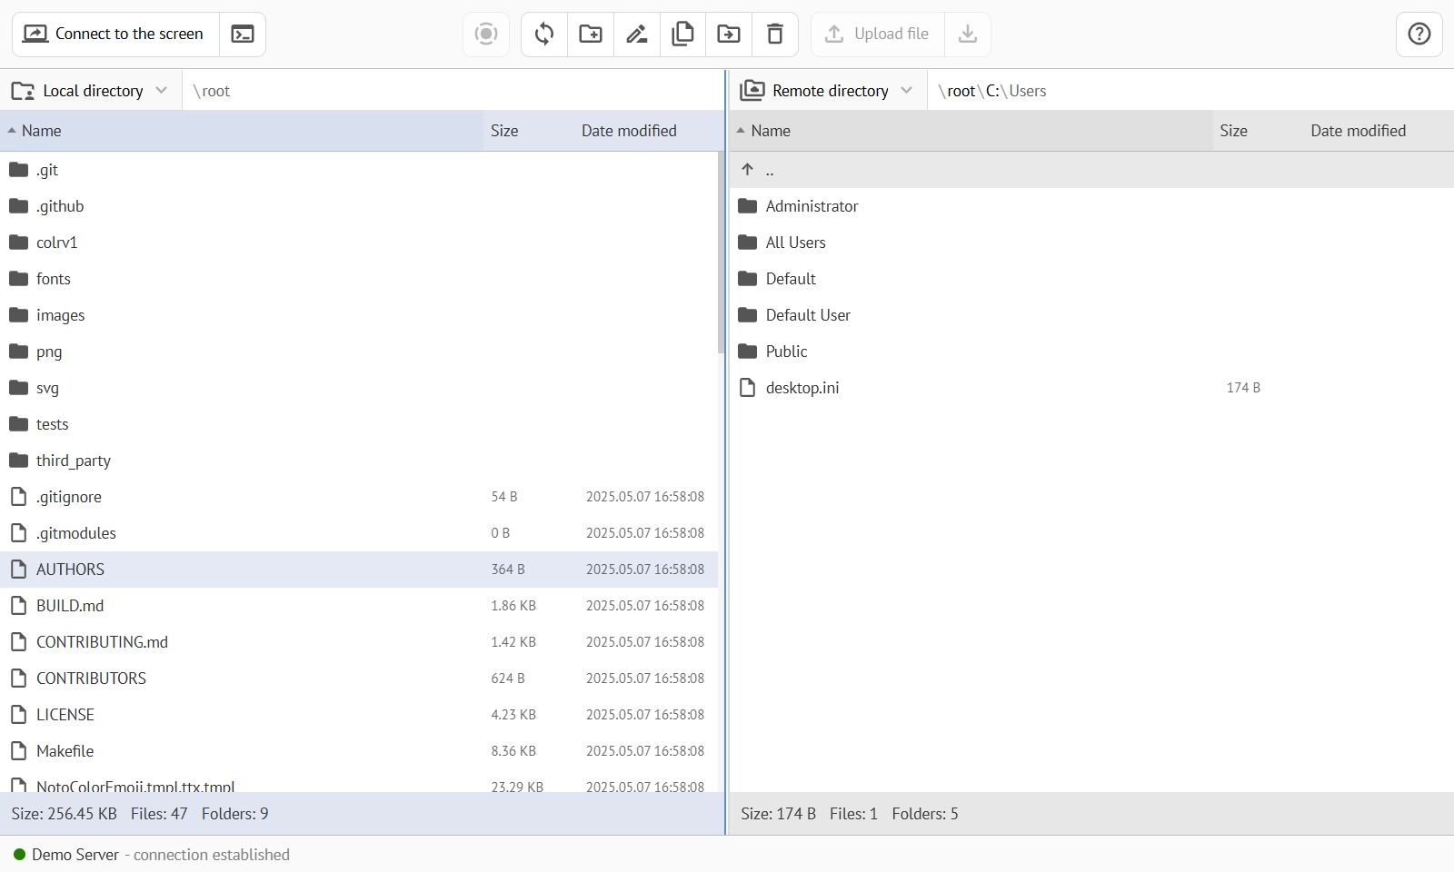Click the terminal console icon
Viewport: 1454px width, 872px height.
(243, 35)
